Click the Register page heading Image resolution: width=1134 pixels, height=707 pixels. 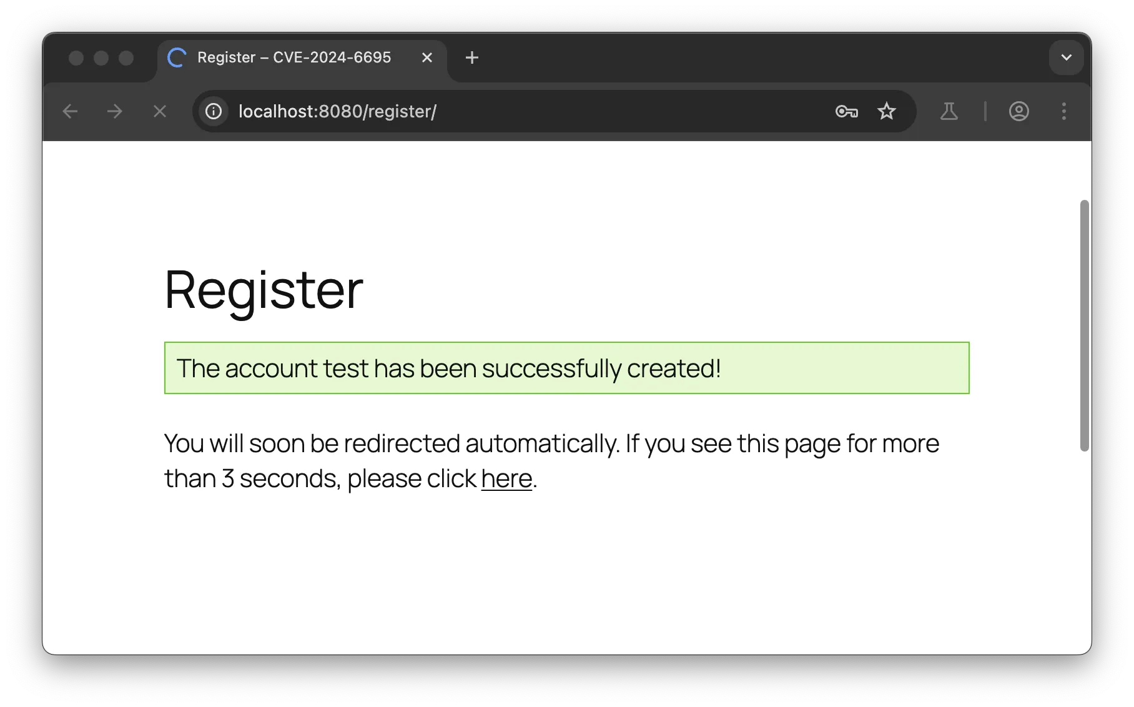pyautogui.click(x=264, y=289)
